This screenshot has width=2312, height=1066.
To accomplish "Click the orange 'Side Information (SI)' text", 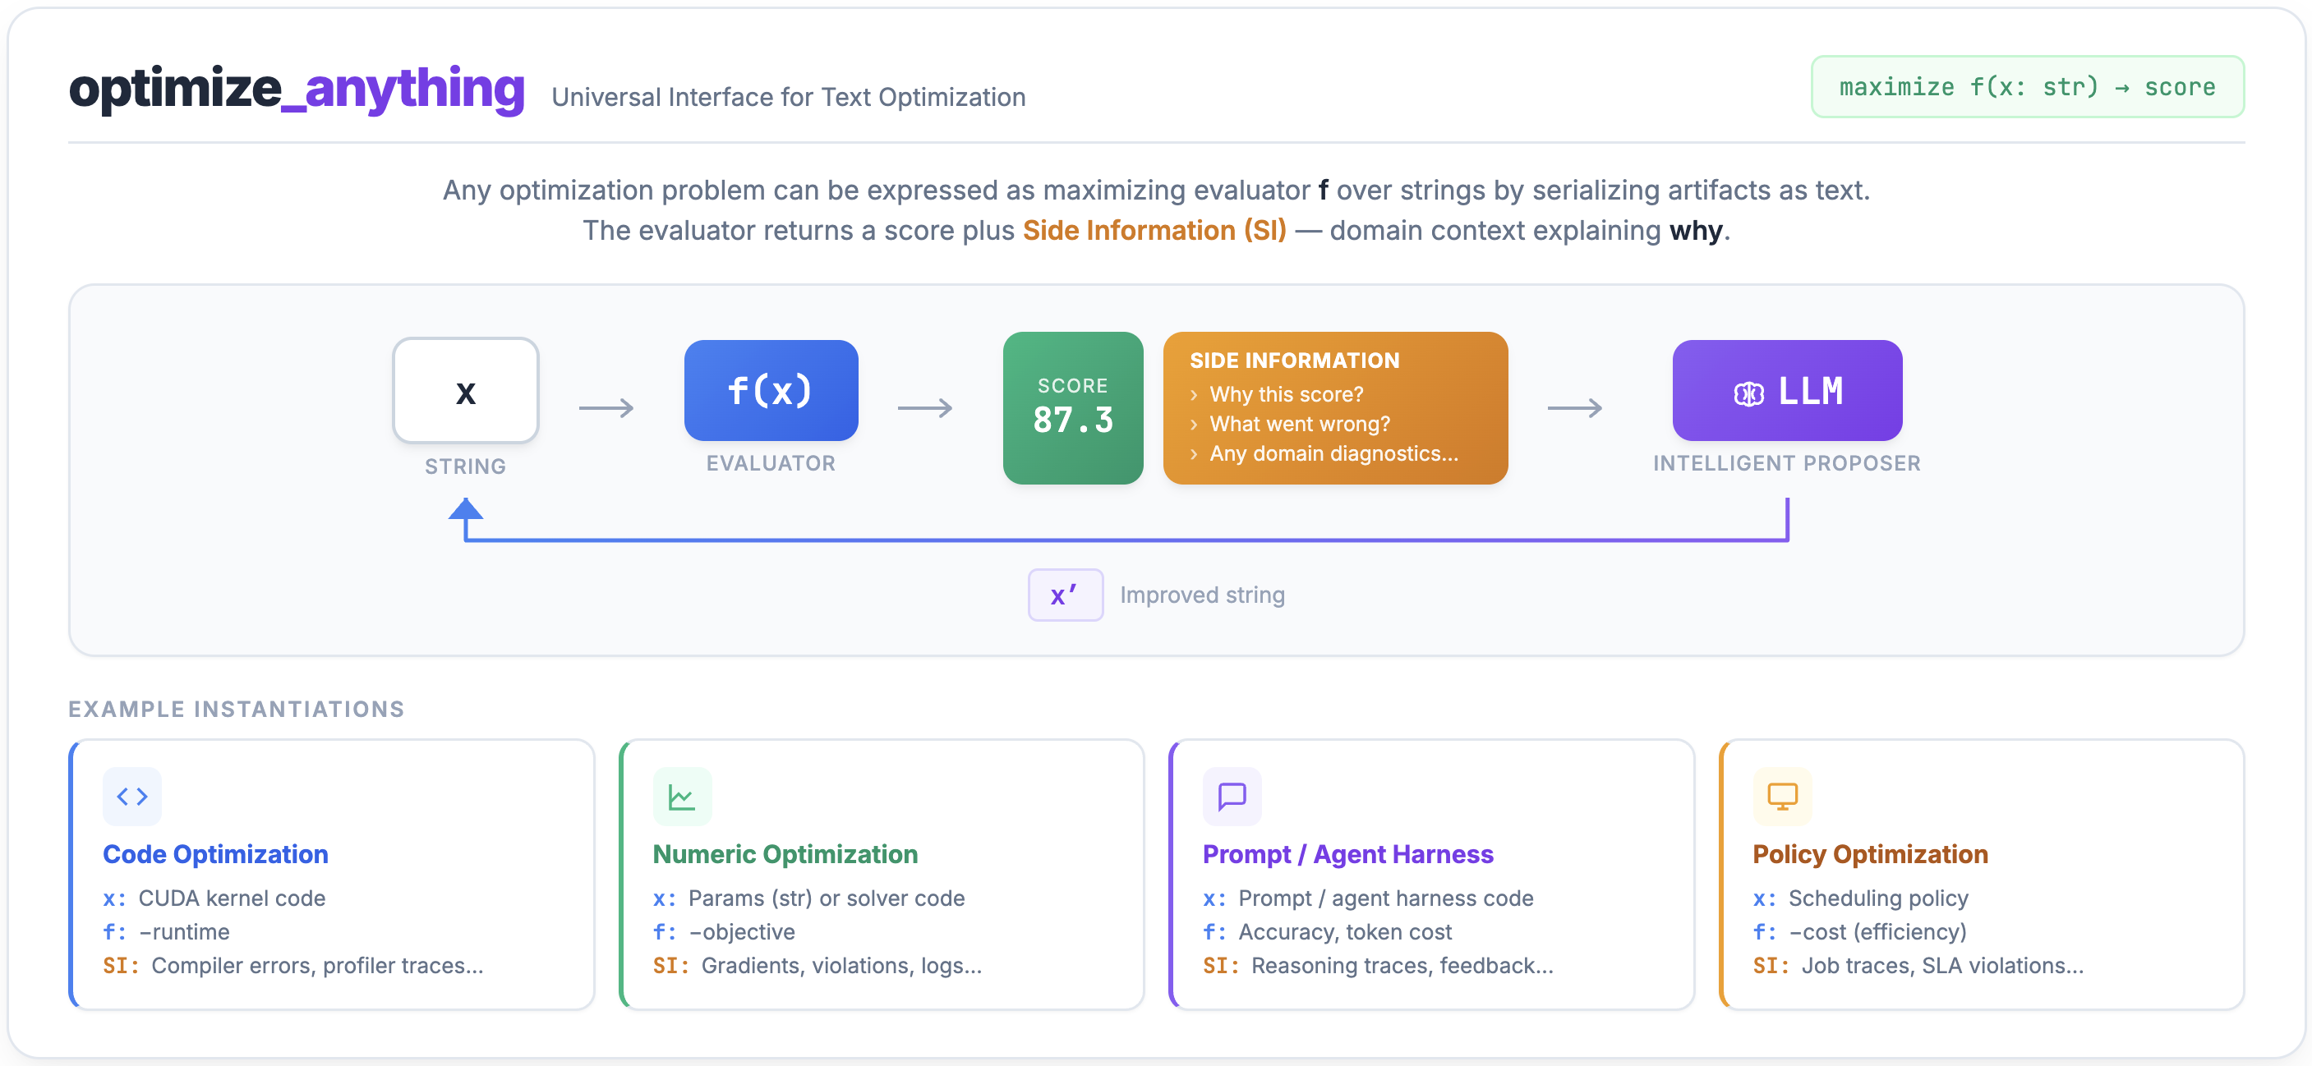I will tap(1154, 231).
